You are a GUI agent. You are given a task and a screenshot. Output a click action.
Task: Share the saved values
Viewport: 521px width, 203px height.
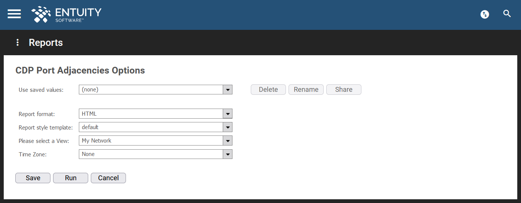pyautogui.click(x=344, y=90)
